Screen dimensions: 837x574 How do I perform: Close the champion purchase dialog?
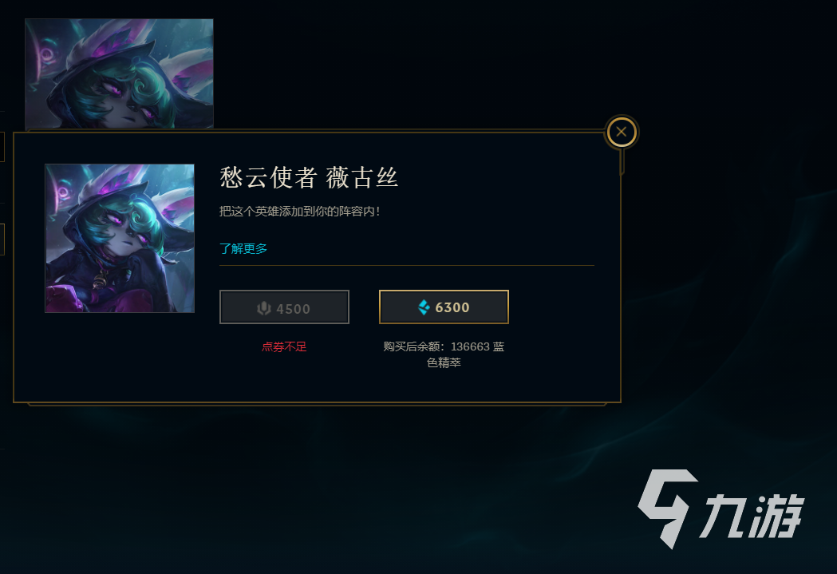pyautogui.click(x=622, y=132)
